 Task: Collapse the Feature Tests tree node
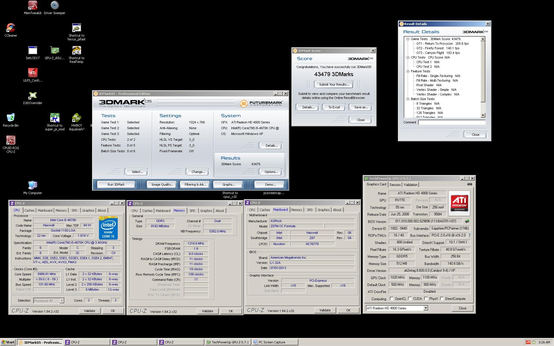408,71
